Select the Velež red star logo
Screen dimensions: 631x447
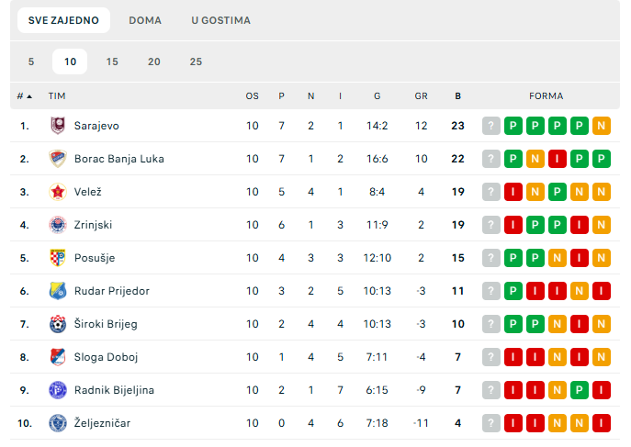[58, 192]
